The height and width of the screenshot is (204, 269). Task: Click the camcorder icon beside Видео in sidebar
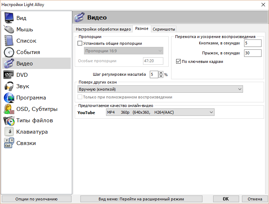click(9, 63)
